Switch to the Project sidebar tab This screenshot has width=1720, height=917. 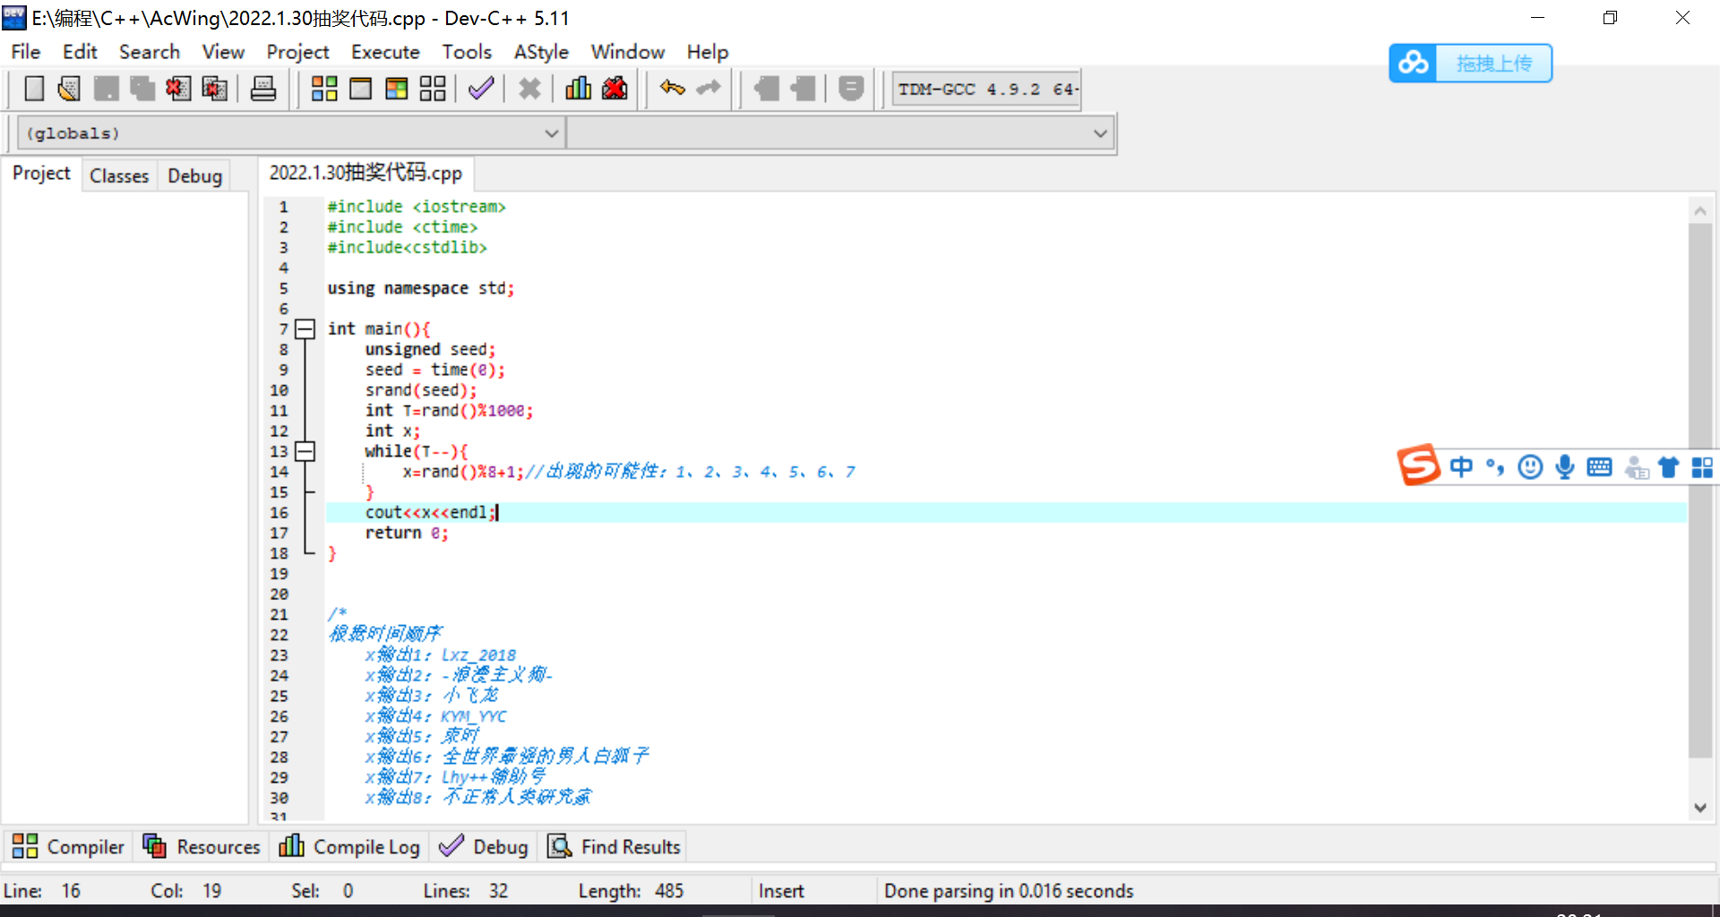41,173
